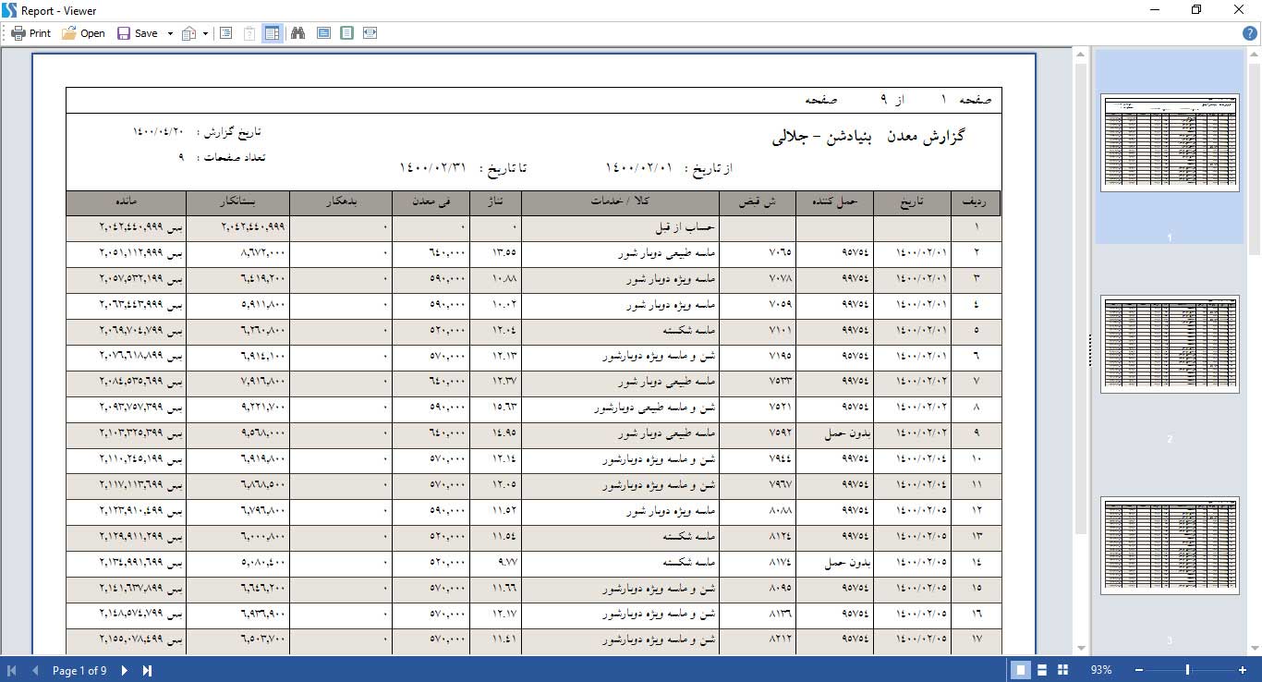The image size is (1262, 682).
Task: Open the Send Email dropdown arrow
Action: click(x=205, y=33)
